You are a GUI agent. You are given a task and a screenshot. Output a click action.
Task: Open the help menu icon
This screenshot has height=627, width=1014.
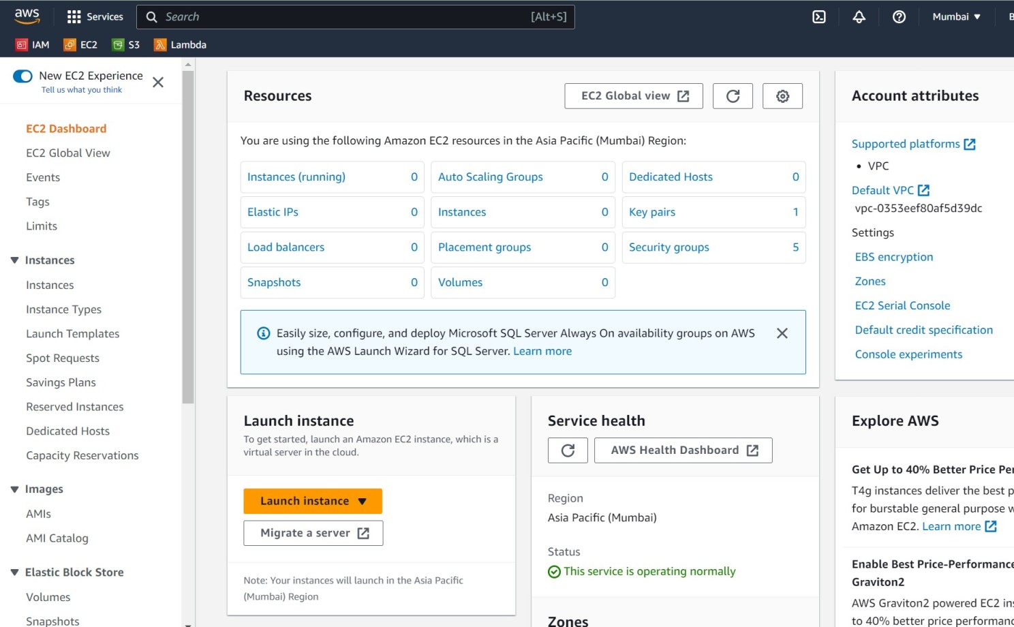[898, 16]
